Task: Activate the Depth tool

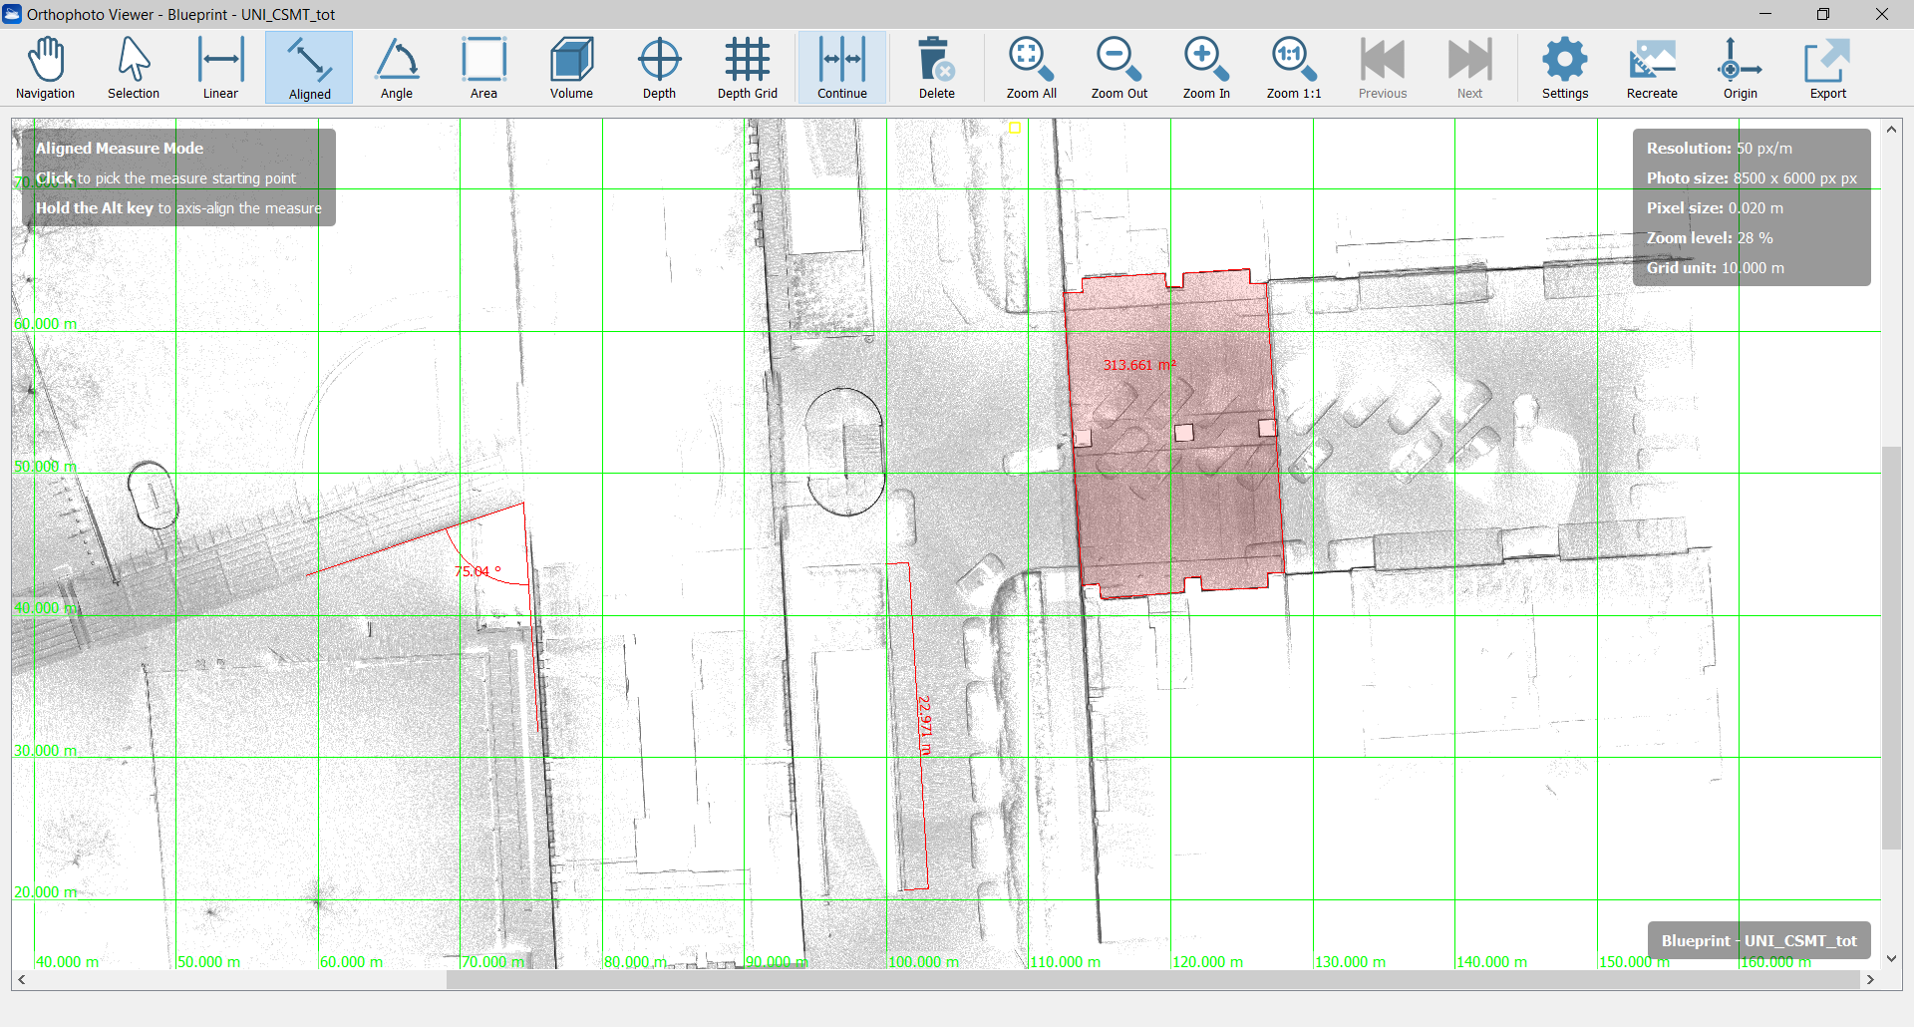Action: [659, 68]
